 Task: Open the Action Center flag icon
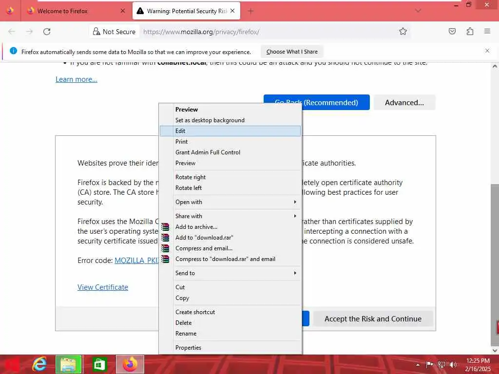point(430,364)
